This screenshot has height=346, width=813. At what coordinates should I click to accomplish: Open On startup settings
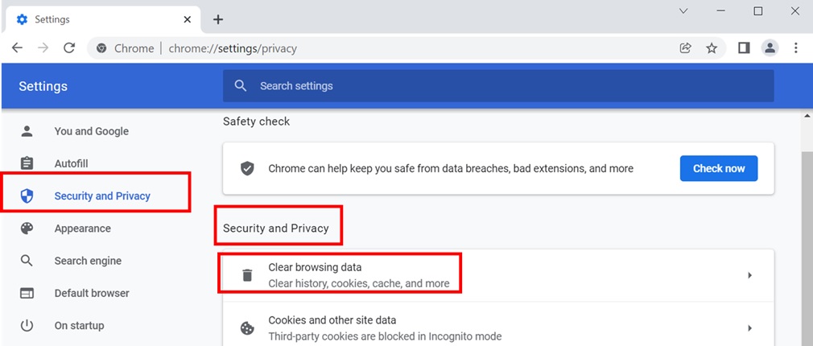(79, 326)
